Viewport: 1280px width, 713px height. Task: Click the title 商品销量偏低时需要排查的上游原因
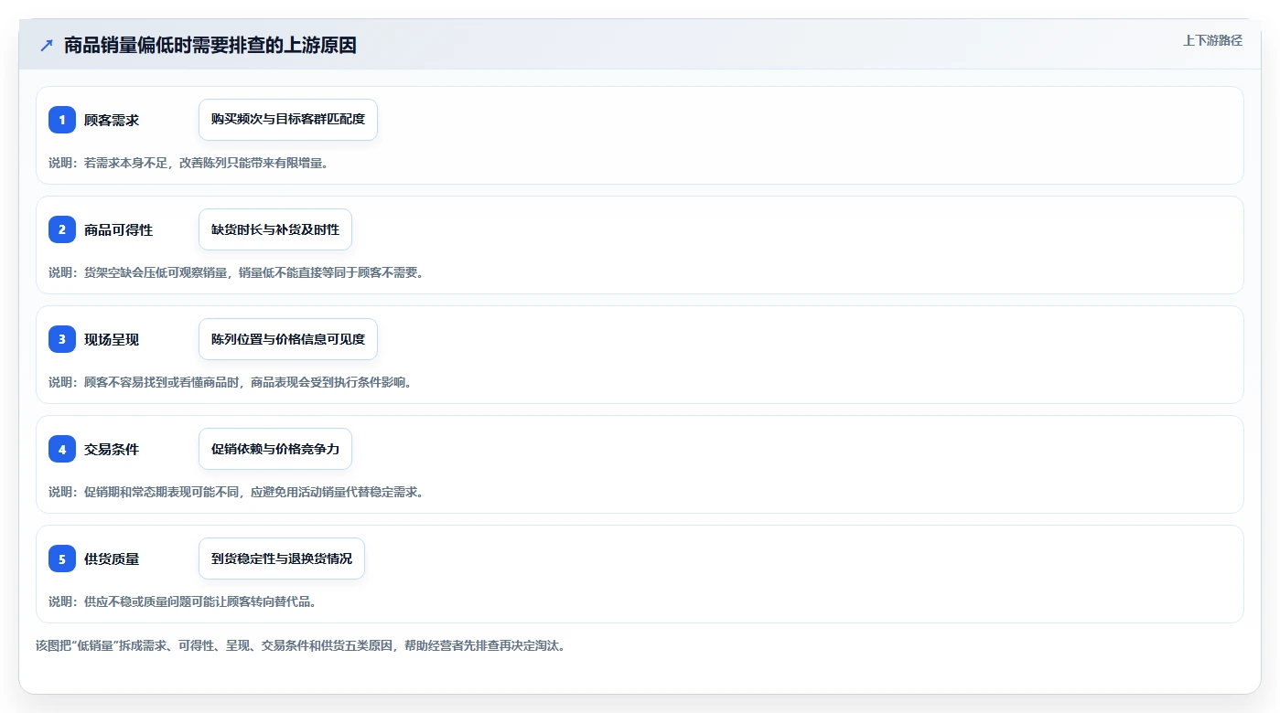[210, 45]
